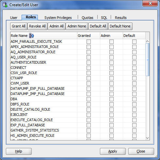This screenshot has width=160, height=160.
Task: Select the EXP_FULL_DATABASE role name
Action: tap(28, 125)
